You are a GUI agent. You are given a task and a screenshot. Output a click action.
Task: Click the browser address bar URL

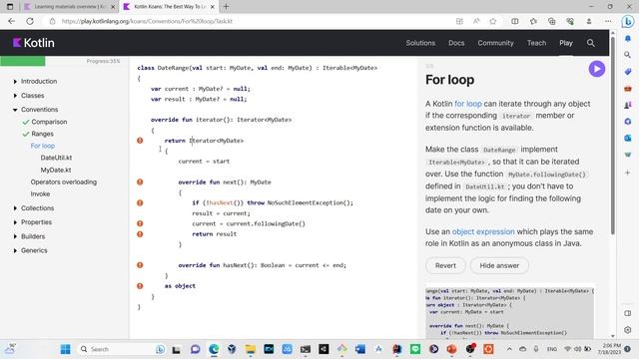pos(147,21)
